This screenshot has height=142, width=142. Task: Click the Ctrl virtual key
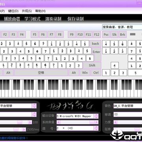[96, 73]
